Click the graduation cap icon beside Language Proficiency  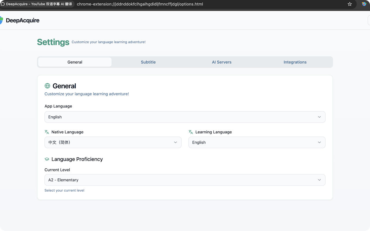point(47,159)
